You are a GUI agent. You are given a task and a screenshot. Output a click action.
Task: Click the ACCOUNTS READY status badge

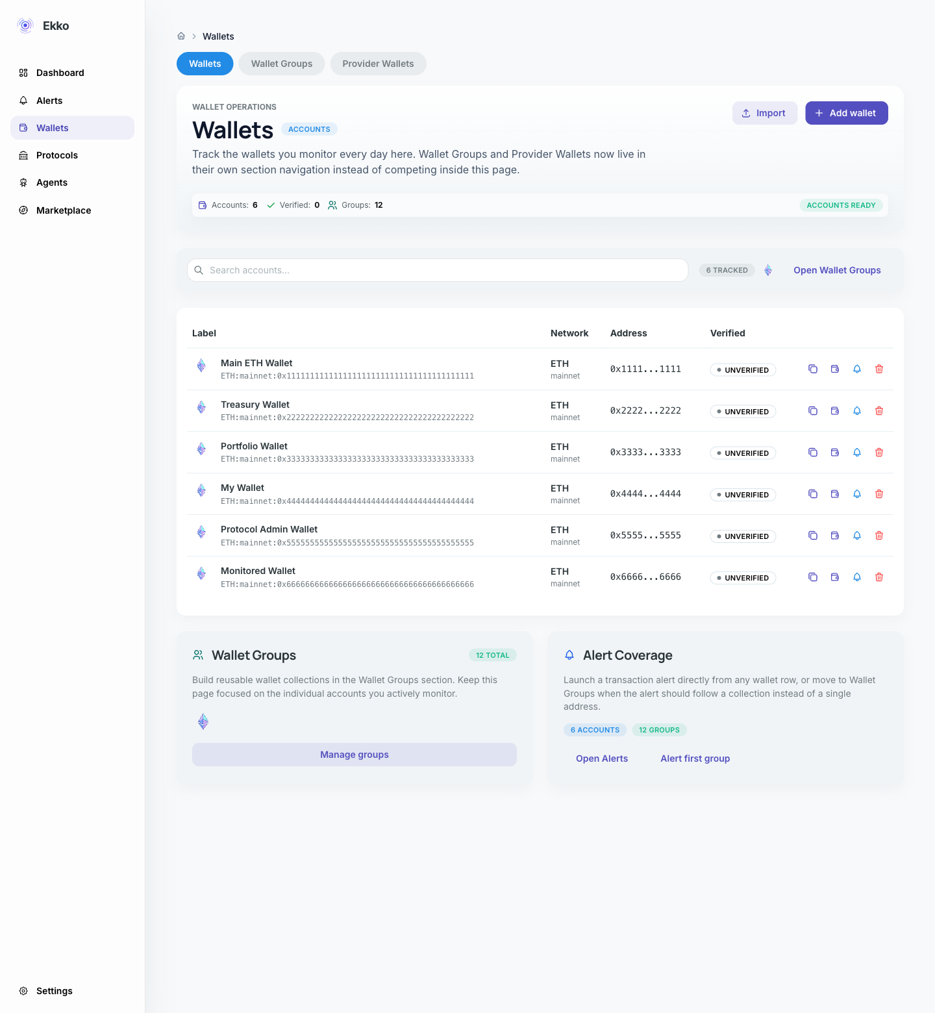[841, 205]
